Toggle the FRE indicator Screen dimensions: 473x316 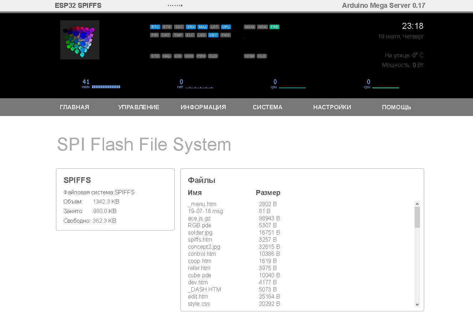274,27
